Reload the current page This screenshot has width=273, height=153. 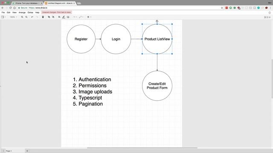(x=10, y=8)
